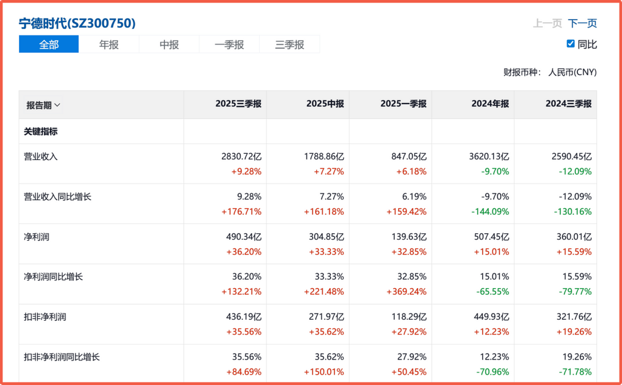The image size is (622, 385).
Task: Switch to the 全部 tab
Action: tap(49, 45)
